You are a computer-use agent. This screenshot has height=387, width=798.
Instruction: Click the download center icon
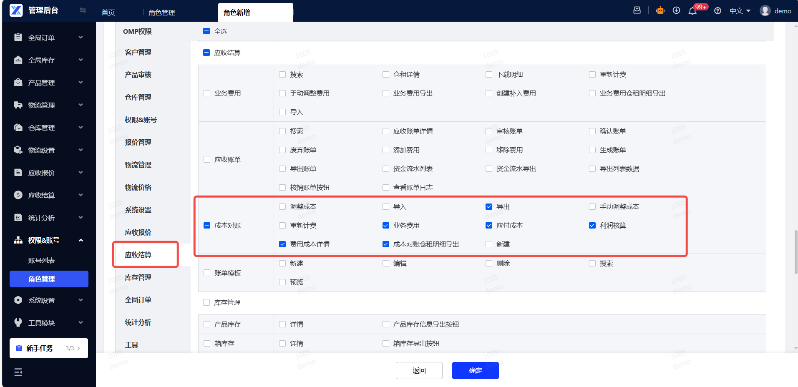click(x=676, y=11)
